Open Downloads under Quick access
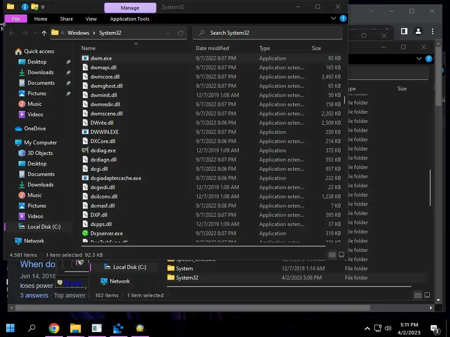This screenshot has height=337, width=450. pos(40,72)
